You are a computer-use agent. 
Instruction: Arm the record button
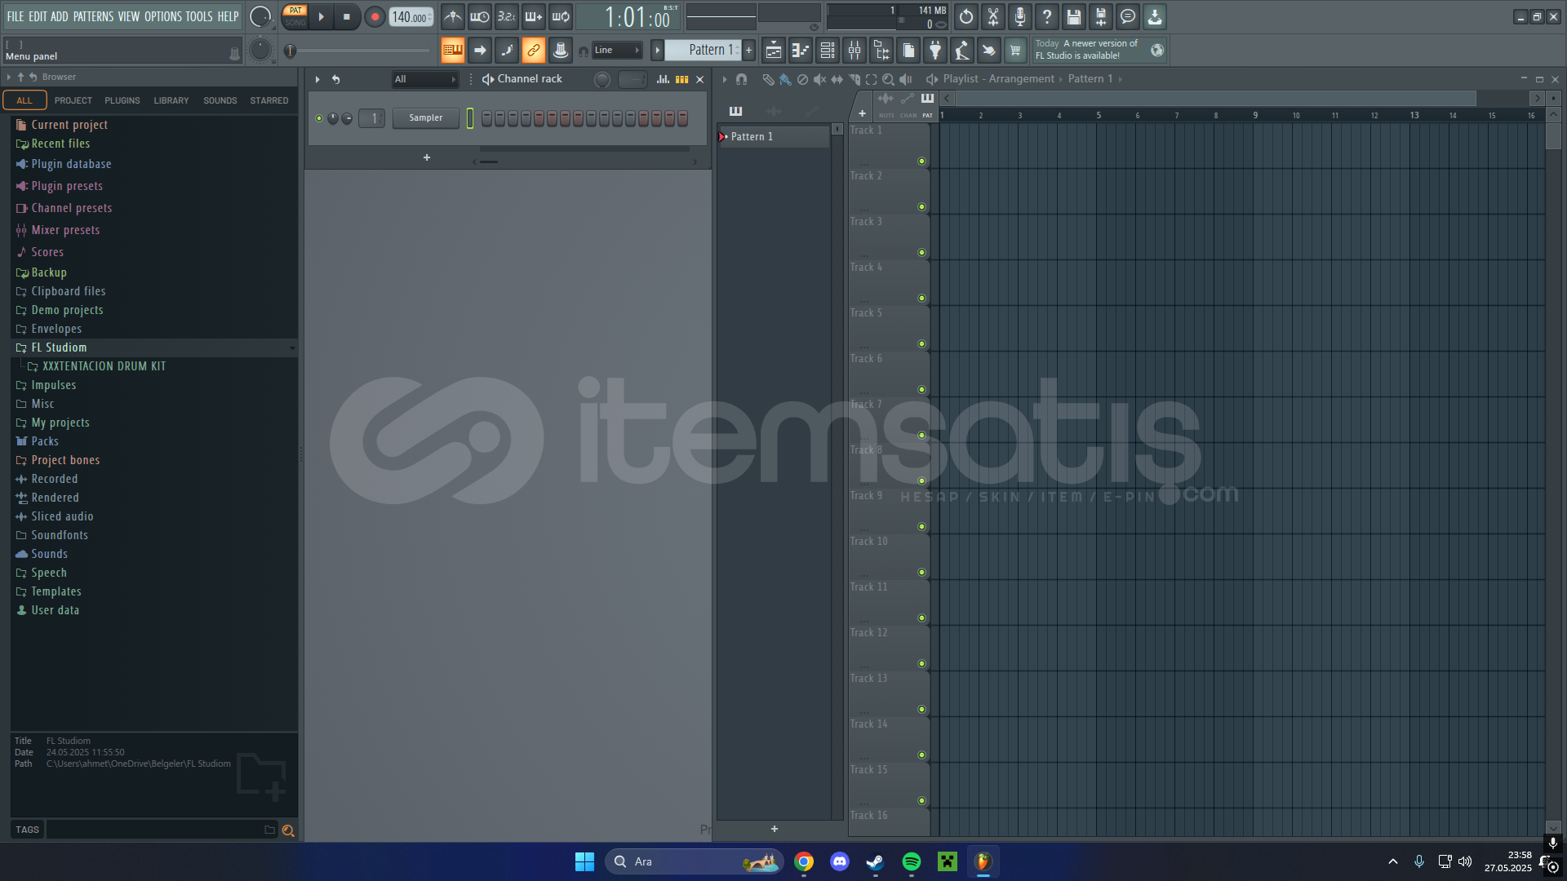click(375, 16)
